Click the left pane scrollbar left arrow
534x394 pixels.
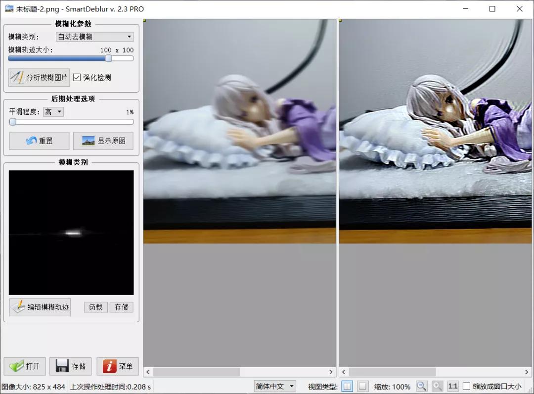click(x=148, y=372)
